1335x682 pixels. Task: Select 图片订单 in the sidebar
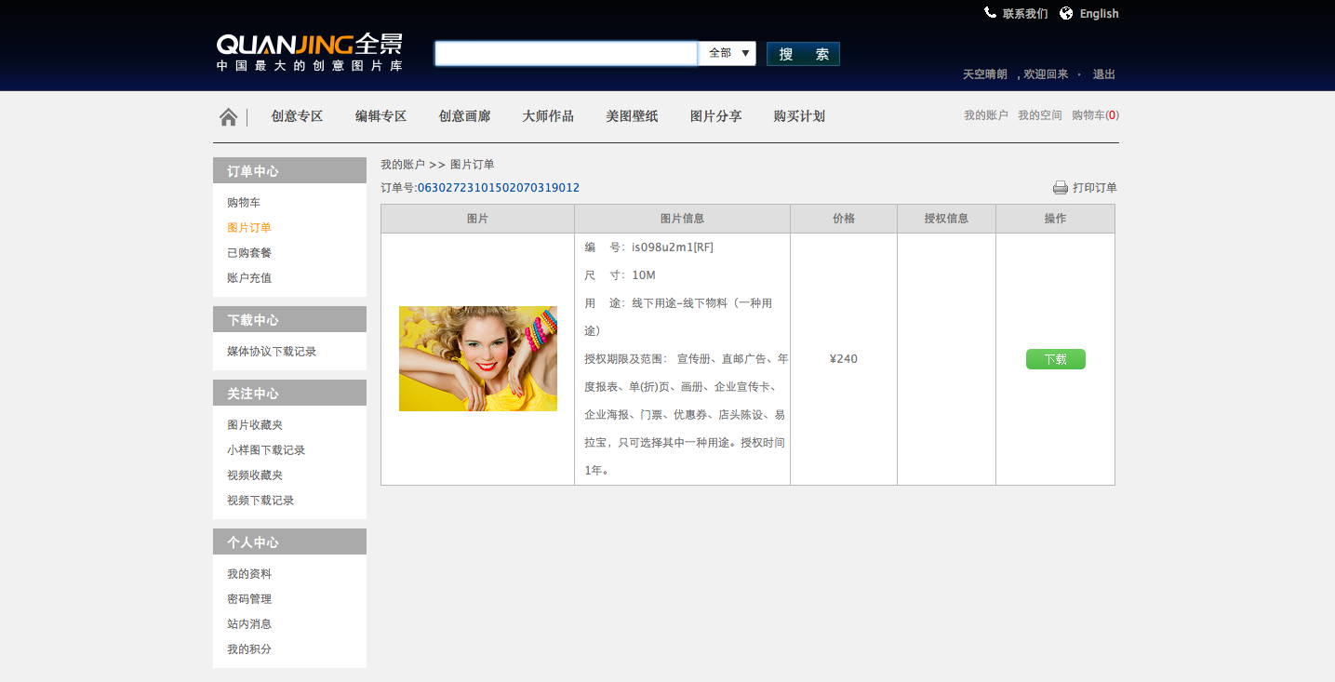[x=249, y=228]
